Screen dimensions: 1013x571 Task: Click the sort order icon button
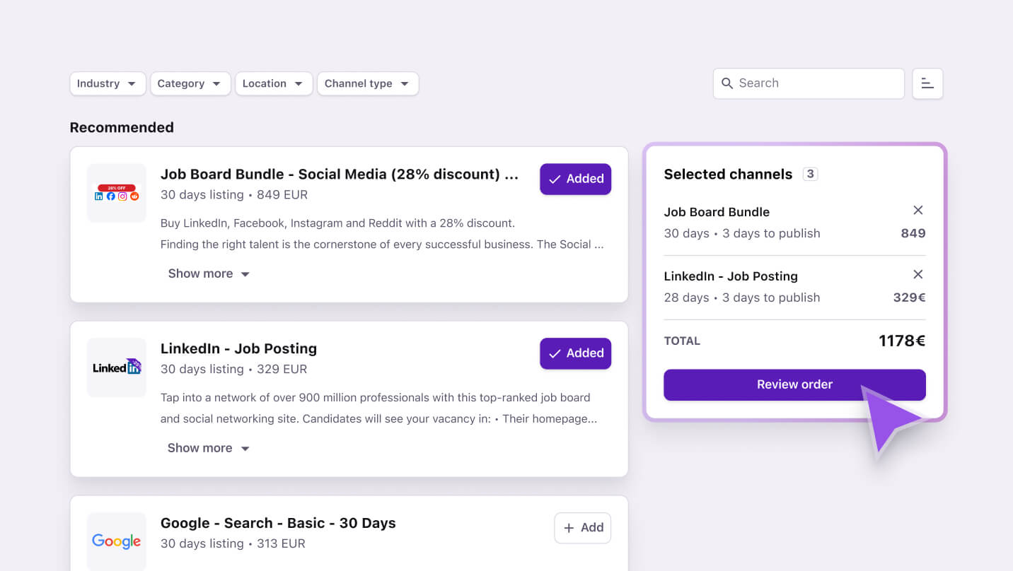coord(927,83)
